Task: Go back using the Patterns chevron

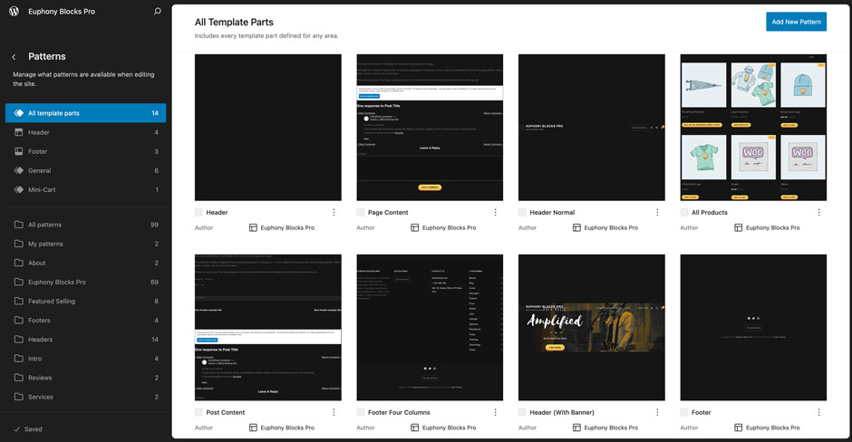Action: pyautogui.click(x=14, y=57)
